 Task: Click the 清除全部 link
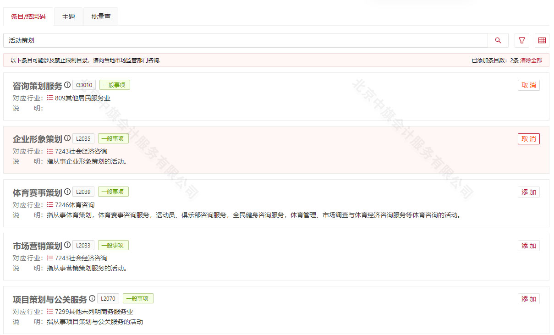click(x=532, y=60)
